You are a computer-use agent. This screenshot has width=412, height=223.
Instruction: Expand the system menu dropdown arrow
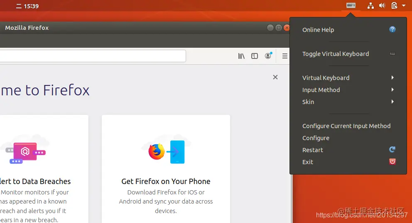coord(404,5)
